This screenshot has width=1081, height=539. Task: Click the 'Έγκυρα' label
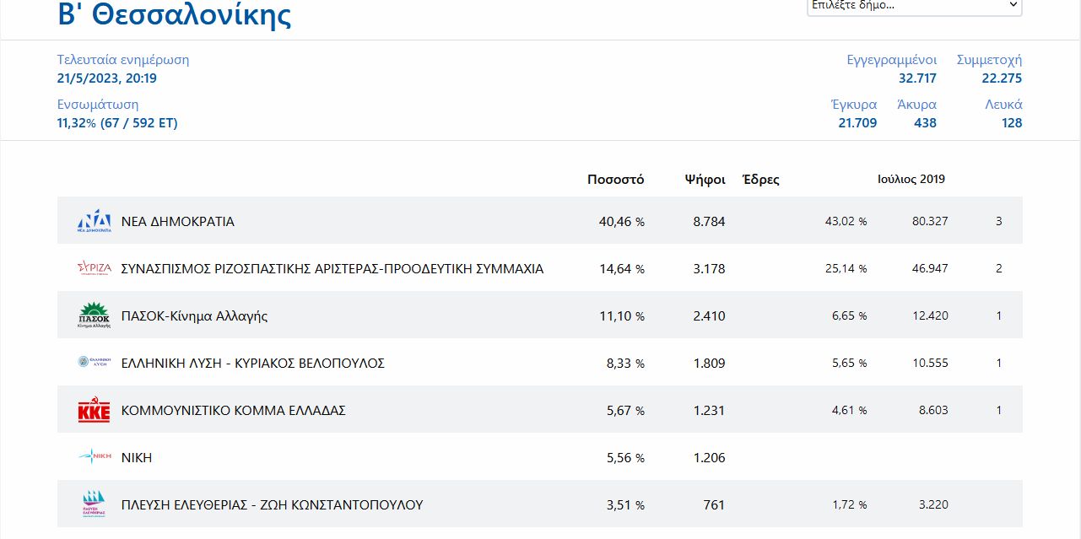click(854, 105)
